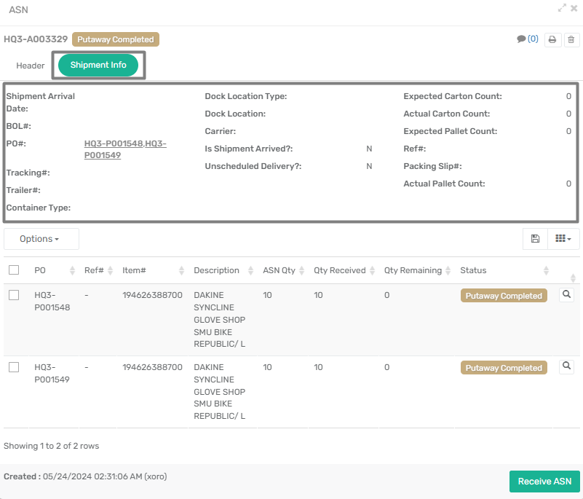Click the description of the HQ3-P001548 row
The width and height of the screenshot is (583, 499).
click(x=219, y=320)
